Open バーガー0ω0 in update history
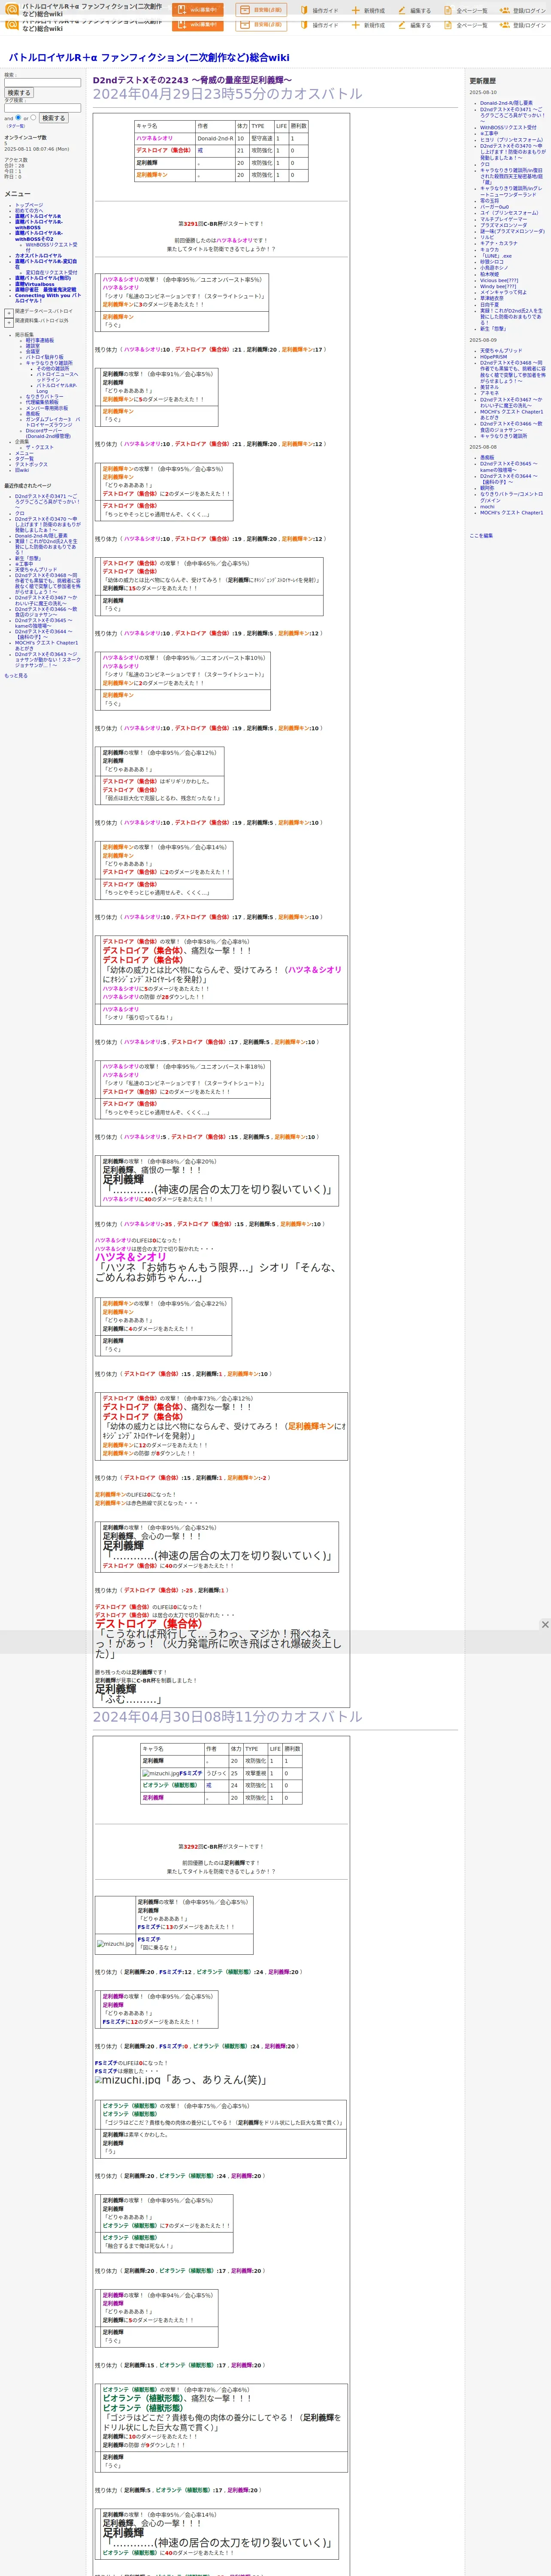Image resolution: width=551 pixels, height=2576 pixels. coord(494,207)
